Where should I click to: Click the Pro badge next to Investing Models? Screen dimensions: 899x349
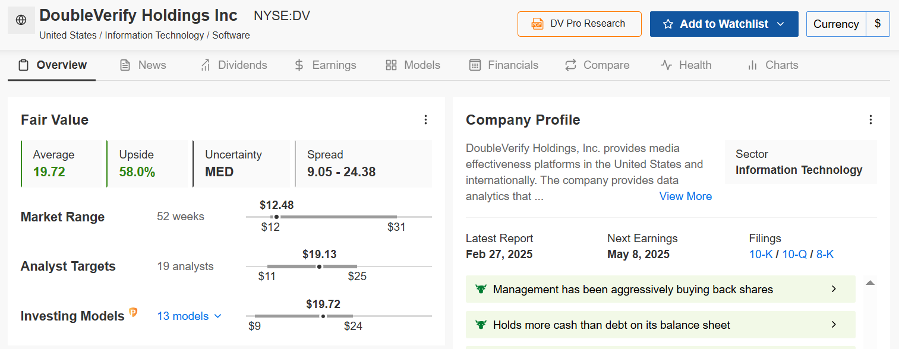(133, 312)
